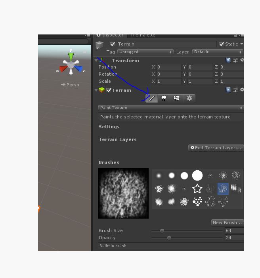Click the center cube of the scene gizmo
The width and height of the screenshot is (260, 278).
(x=71, y=65)
